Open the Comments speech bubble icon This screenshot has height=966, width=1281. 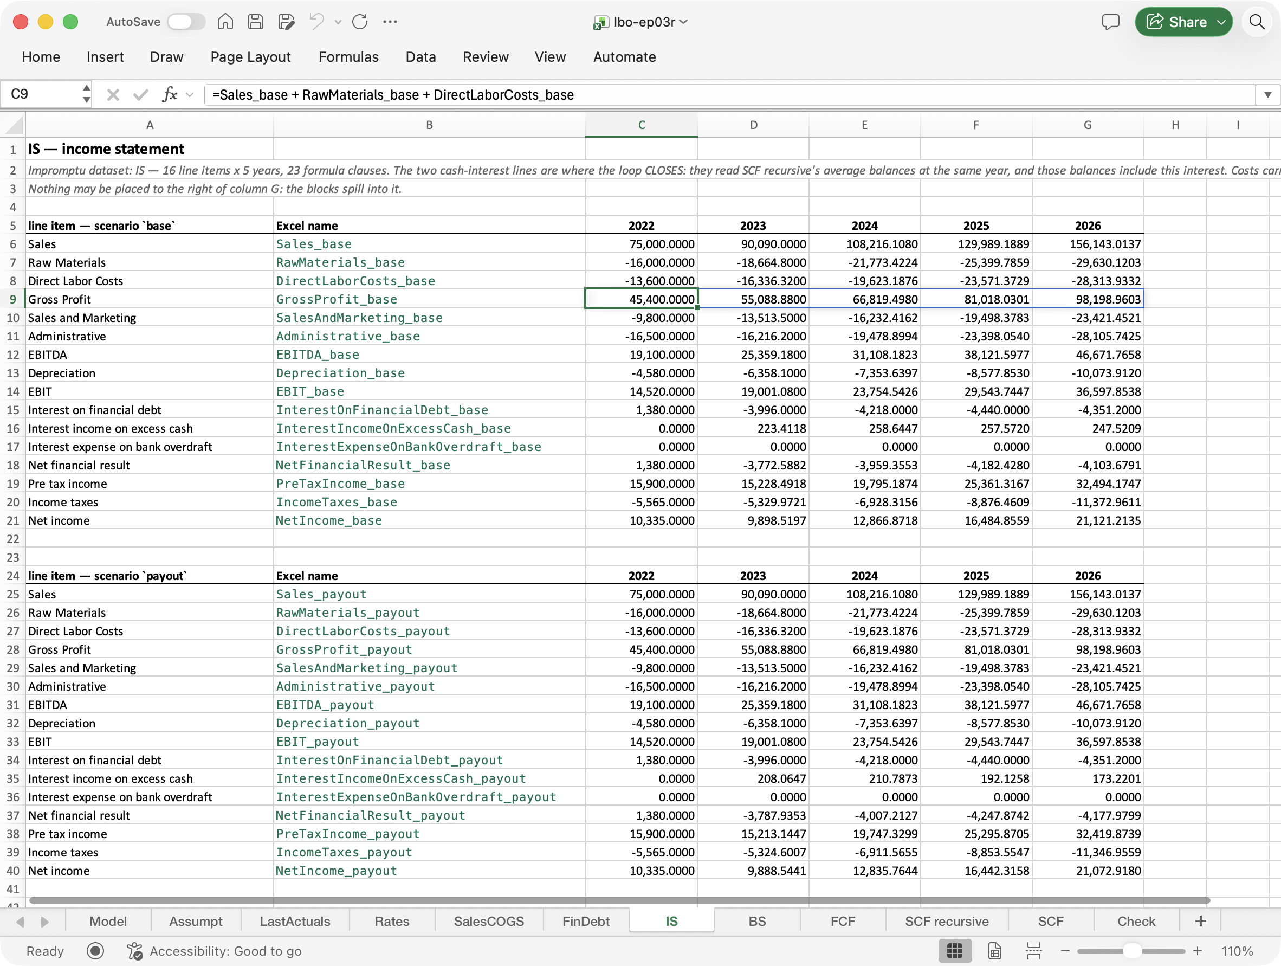click(x=1110, y=22)
